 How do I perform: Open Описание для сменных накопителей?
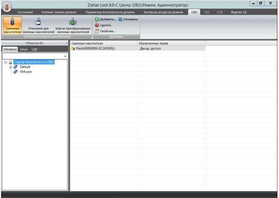[38, 25]
